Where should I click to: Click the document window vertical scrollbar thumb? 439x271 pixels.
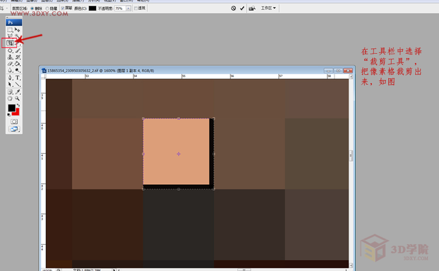point(351,156)
